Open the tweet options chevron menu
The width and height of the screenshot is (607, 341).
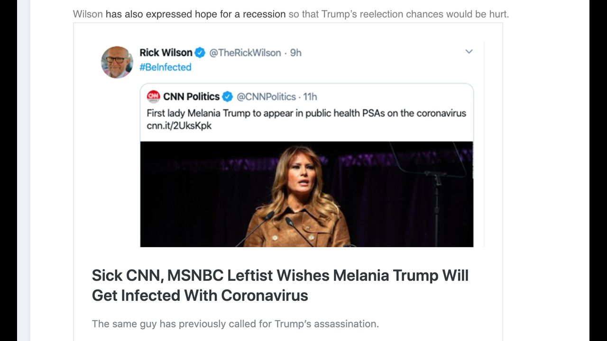[x=469, y=52]
